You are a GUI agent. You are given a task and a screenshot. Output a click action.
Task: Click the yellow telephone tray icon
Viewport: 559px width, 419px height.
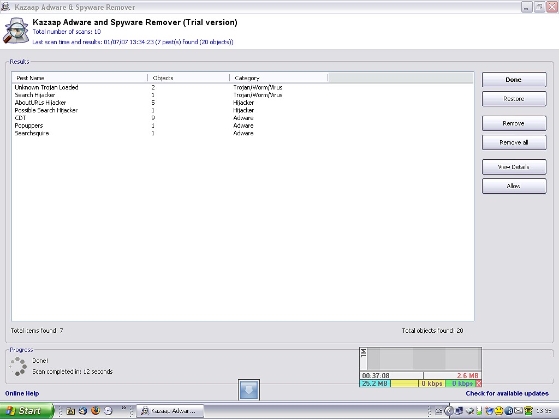[528, 411]
